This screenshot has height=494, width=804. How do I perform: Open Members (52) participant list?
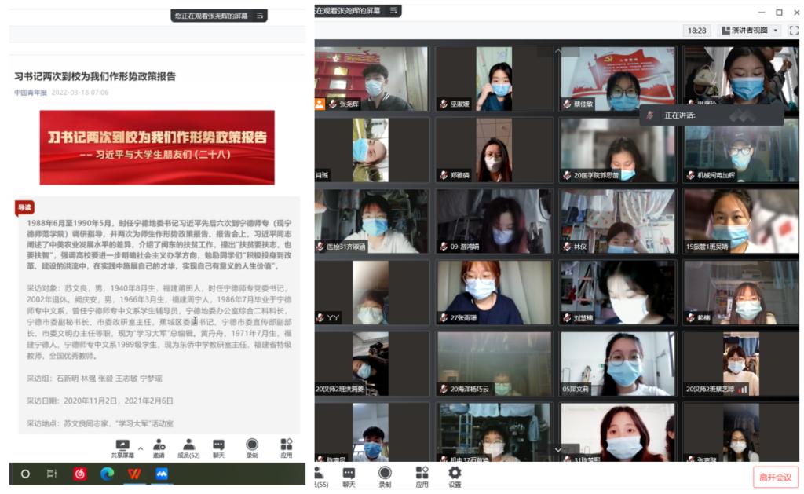click(x=188, y=448)
